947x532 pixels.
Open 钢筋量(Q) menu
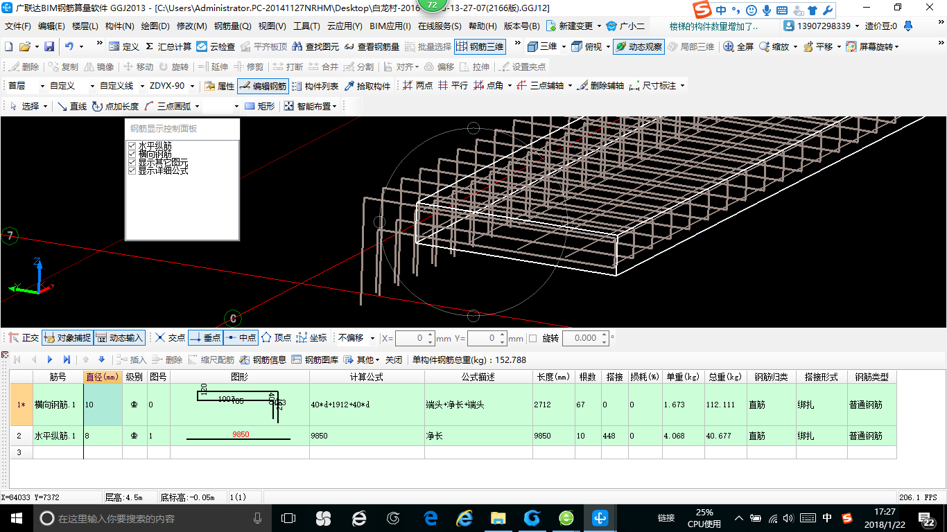click(x=233, y=26)
